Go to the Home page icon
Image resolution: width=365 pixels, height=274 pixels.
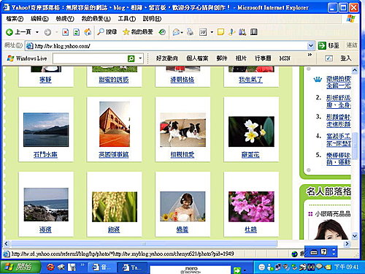coord(88,32)
